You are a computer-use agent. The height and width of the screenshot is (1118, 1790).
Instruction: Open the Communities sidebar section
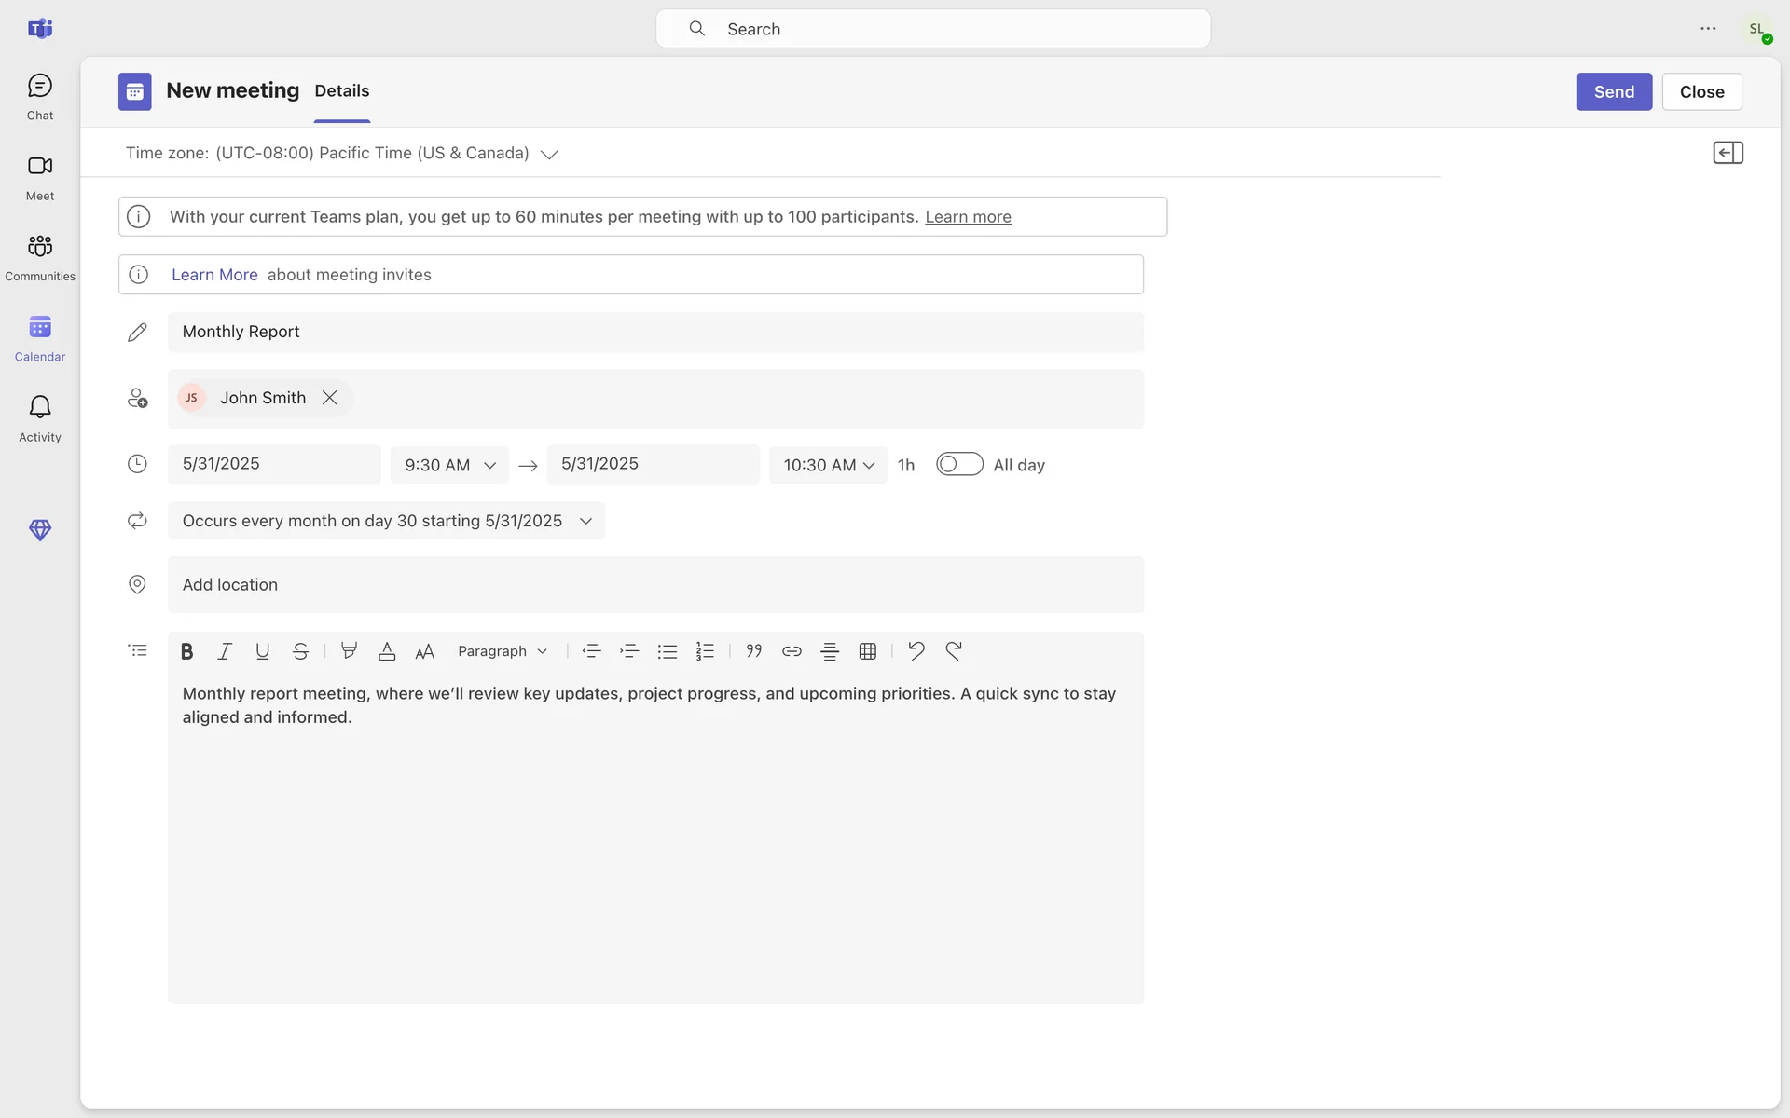(39, 256)
